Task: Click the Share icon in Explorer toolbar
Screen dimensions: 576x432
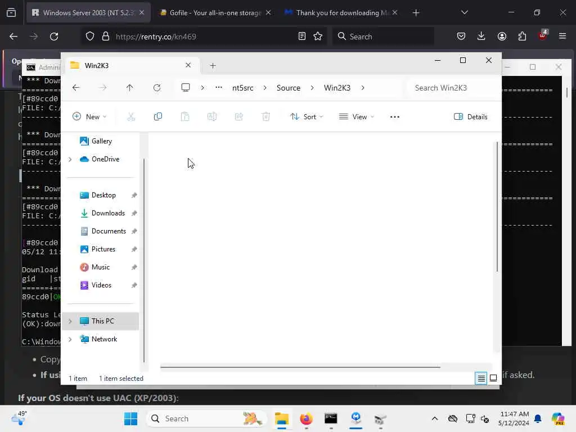Action: [x=238, y=117]
